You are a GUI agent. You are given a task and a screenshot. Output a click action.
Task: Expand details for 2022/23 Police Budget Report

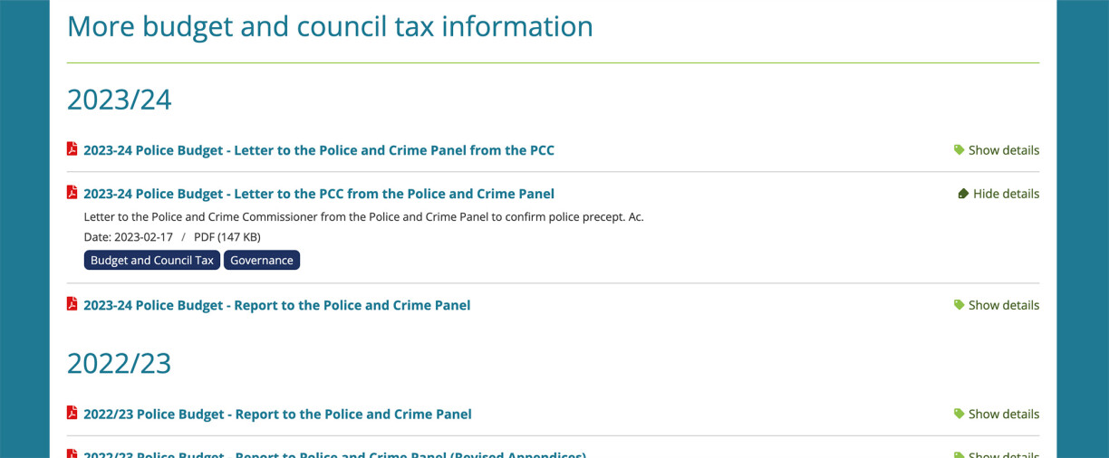(x=1003, y=414)
